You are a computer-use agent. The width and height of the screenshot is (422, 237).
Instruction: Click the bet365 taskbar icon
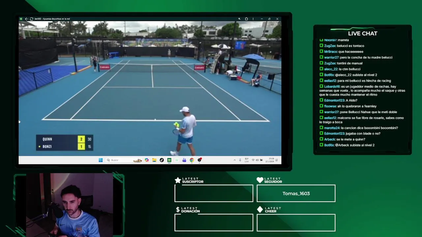coord(169,160)
